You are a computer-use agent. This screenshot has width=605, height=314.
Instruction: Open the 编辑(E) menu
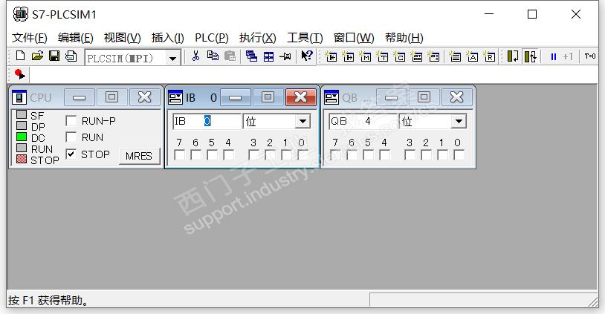pos(76,38)
